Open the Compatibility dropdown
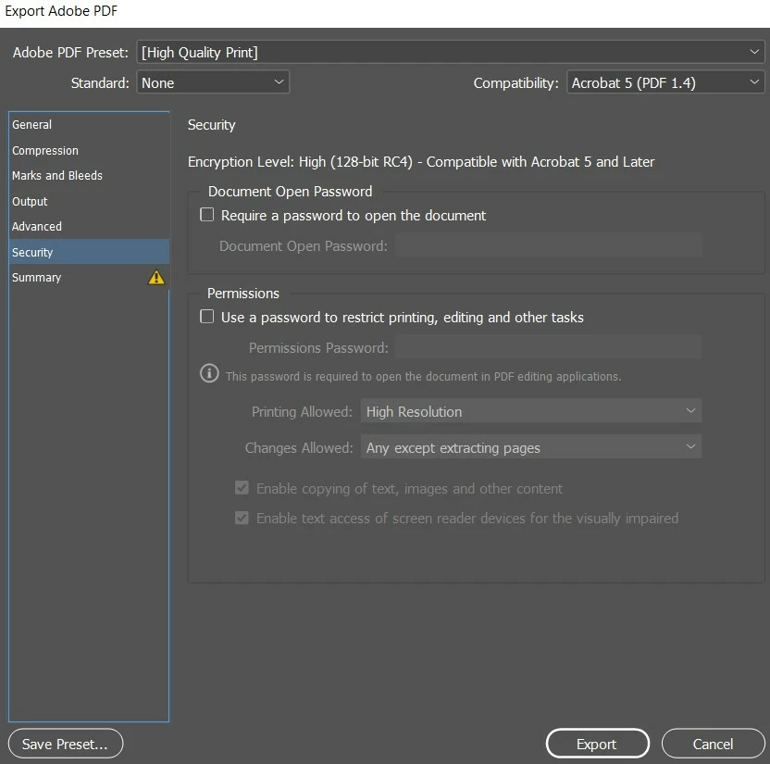 665,82
